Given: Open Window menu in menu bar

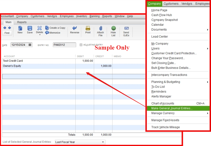Looking at the screenshot, I should coord(120,16).
